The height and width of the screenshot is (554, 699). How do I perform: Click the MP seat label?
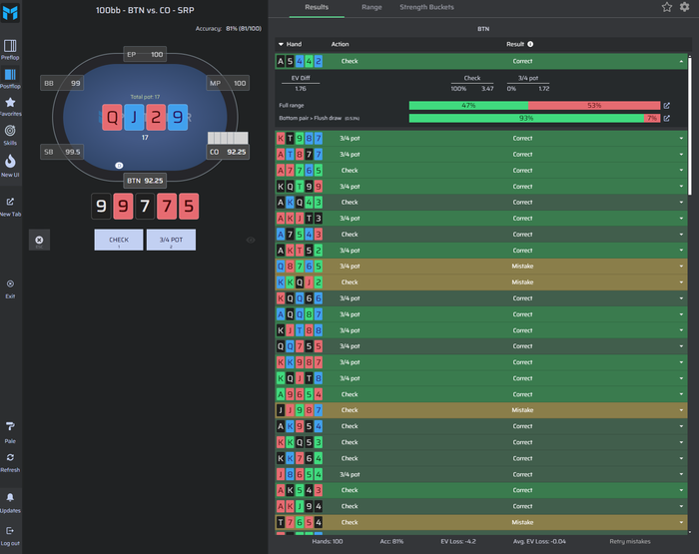[228, 83]
